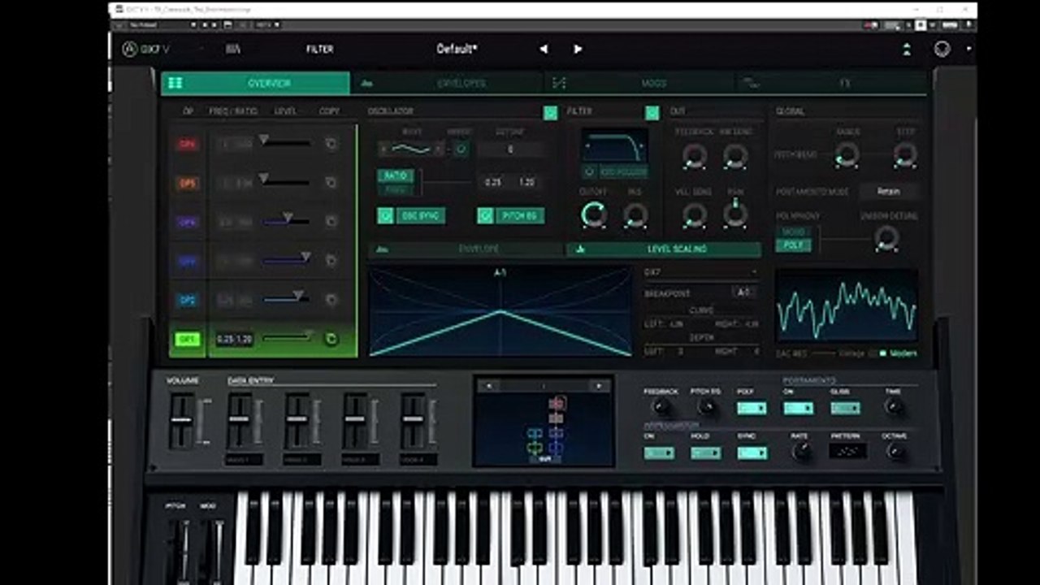
Task: Go to the next preset arrow
Action: 578,49
